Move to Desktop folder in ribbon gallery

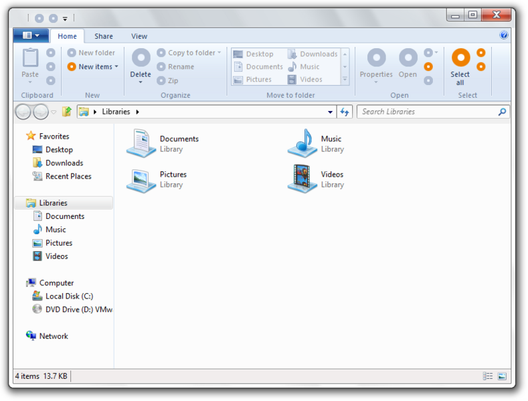(x=253, y=54)
